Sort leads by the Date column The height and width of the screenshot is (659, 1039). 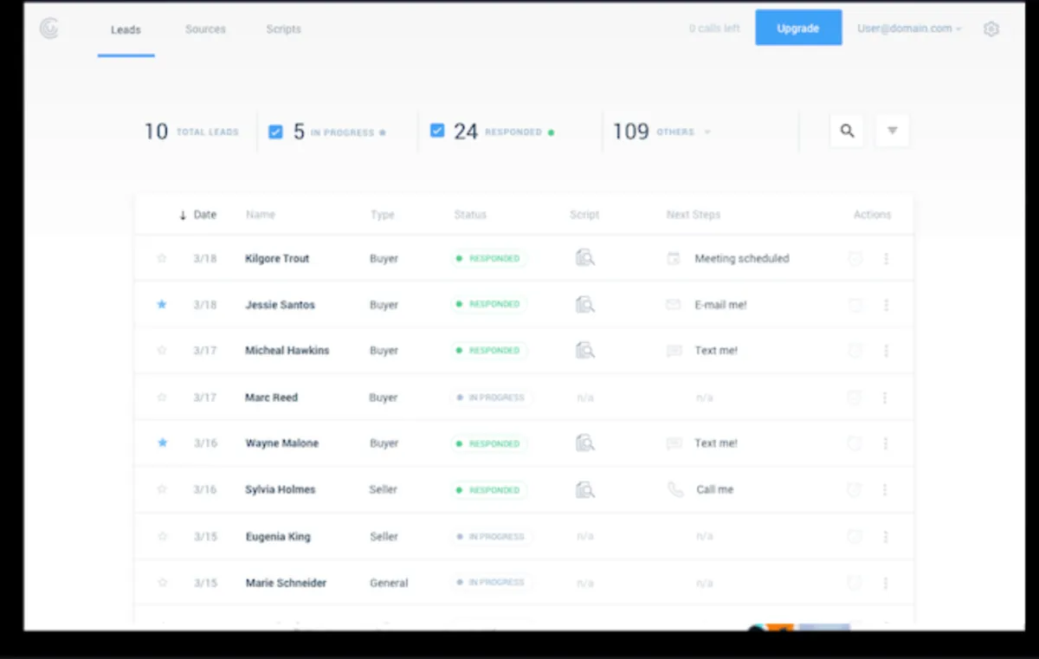(x=198, y=215)
